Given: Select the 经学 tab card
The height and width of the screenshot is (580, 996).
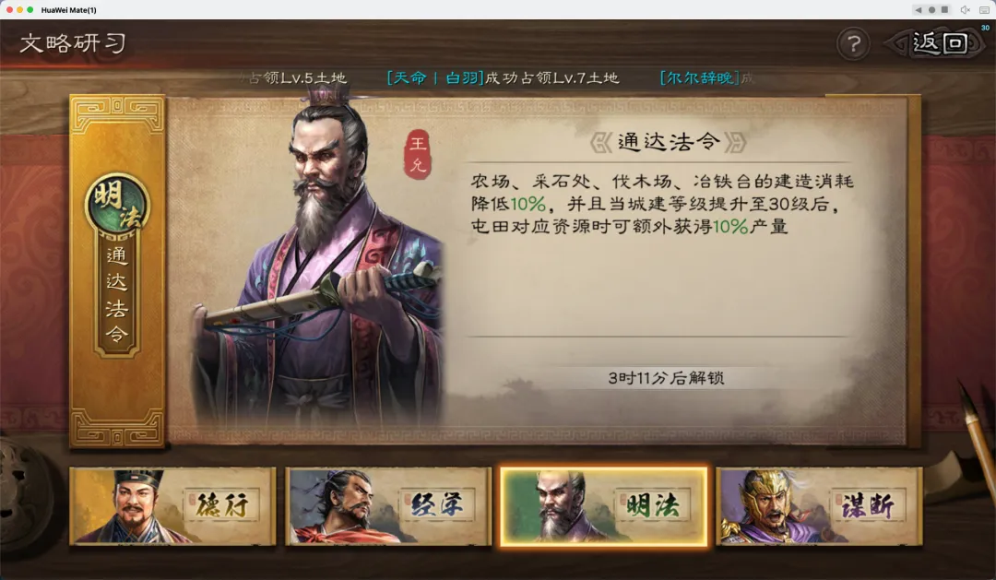Looking at the screenshot, I should [x=388, y=506].
